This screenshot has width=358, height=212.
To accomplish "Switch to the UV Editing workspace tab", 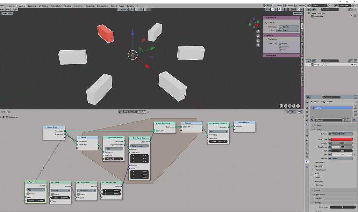I will (43, 6).
